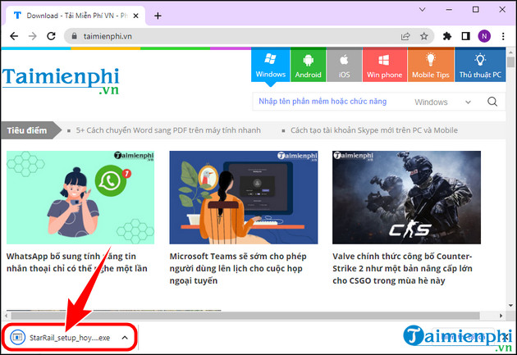Open the Mobile Tips category
Viewport: 517px width, 355px height.
pos(431,65)
